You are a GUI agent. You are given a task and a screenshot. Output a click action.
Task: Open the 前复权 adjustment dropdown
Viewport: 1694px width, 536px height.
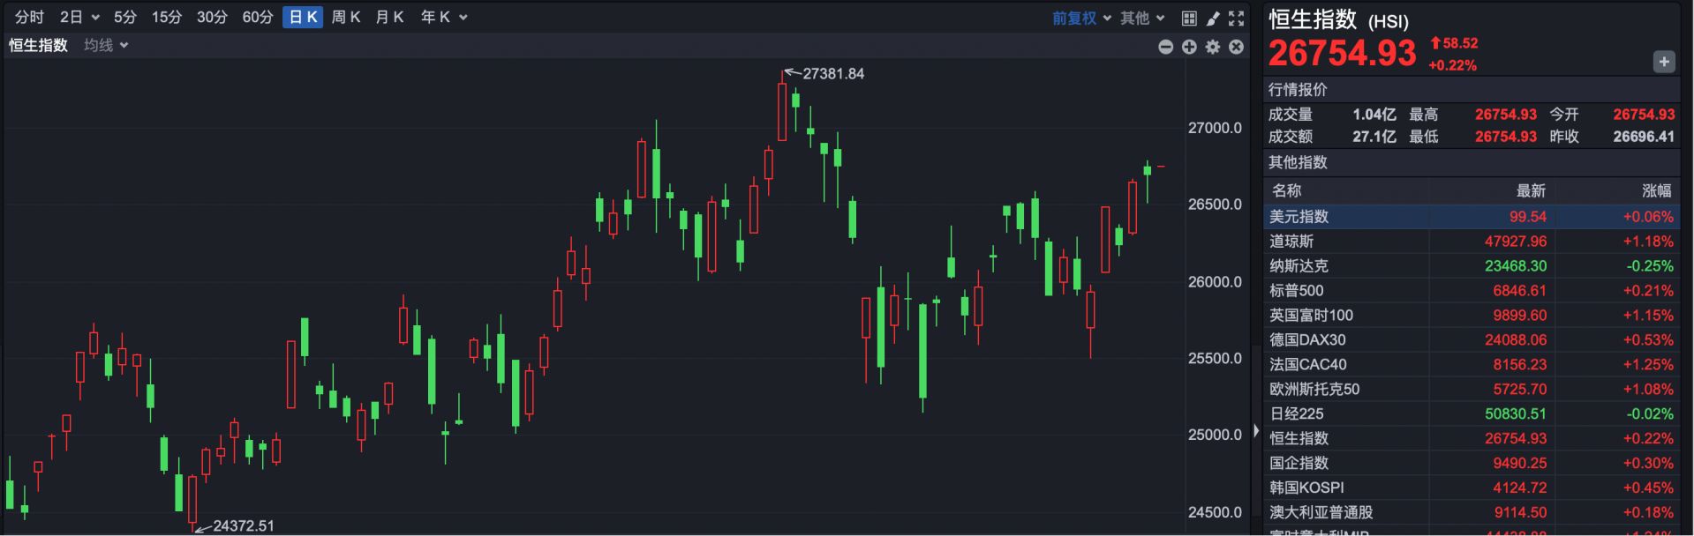(1081, 18)
